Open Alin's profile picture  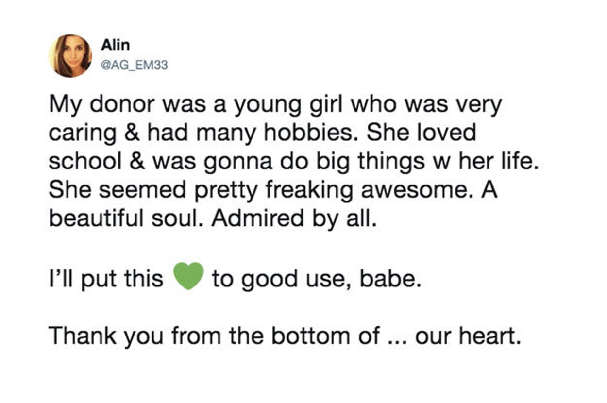tap(70, 56)
